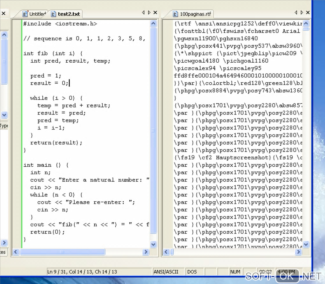Click the "while (i > 0) {" line
The width and height of the screenshot is (325, 284).
pyautogui.click(x=56, y=98)
